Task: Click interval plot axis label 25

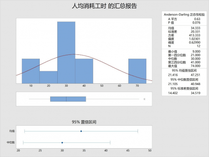Action: pyautogui.click(x=40, y=150)
